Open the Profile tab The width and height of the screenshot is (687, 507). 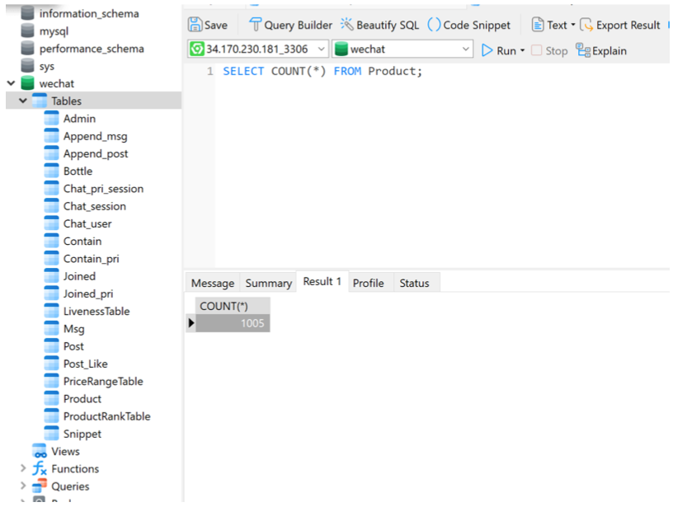pos(368,283)
